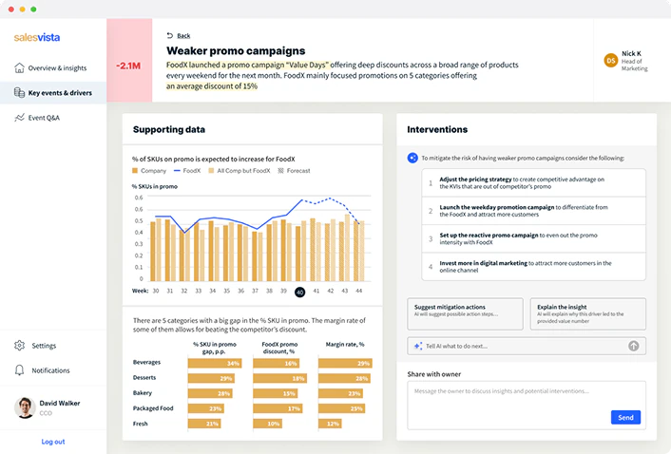Click the Fresh 10% FoodX discount bar

click(267, 424)
